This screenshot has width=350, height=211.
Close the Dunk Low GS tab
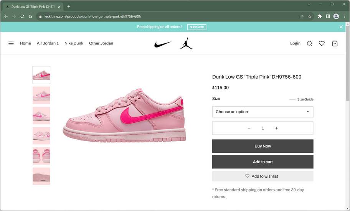tap(59, 7)
